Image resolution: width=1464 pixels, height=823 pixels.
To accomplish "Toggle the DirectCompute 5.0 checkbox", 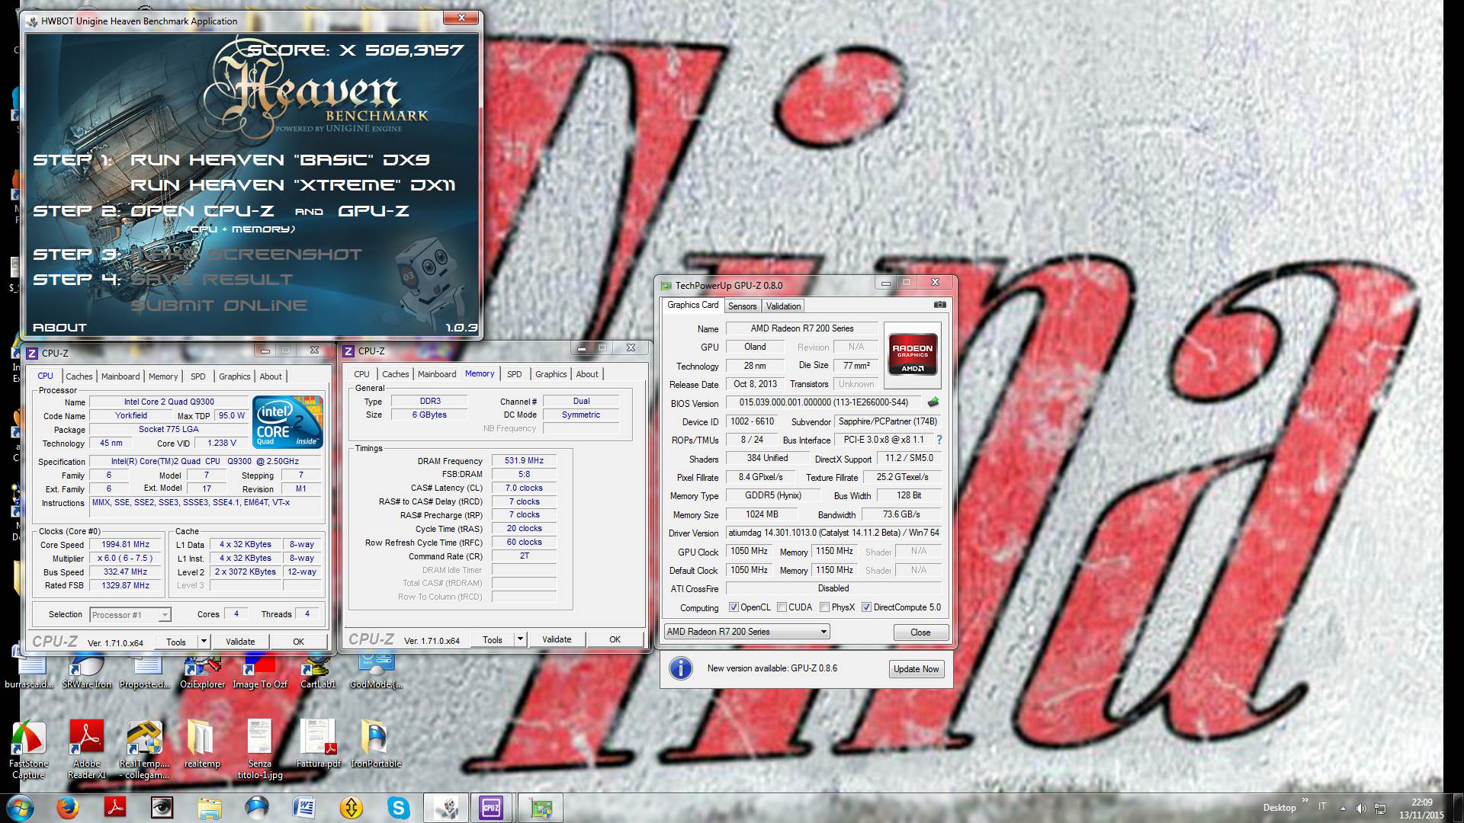I will pos(866,607).
